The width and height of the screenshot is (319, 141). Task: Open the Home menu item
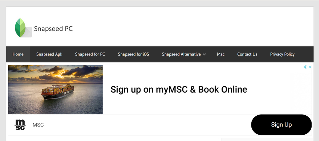(x=18, y=54)
